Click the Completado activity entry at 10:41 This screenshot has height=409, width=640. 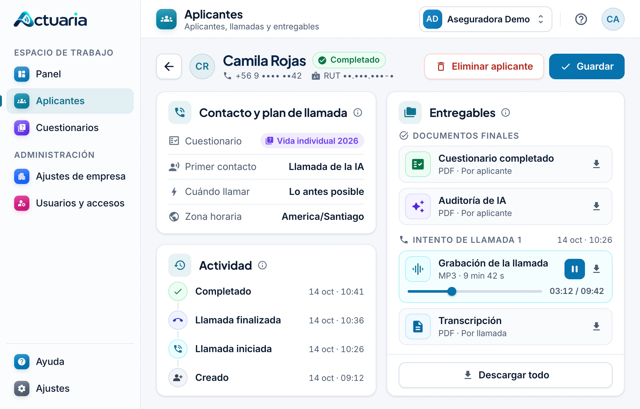[266, 291]
